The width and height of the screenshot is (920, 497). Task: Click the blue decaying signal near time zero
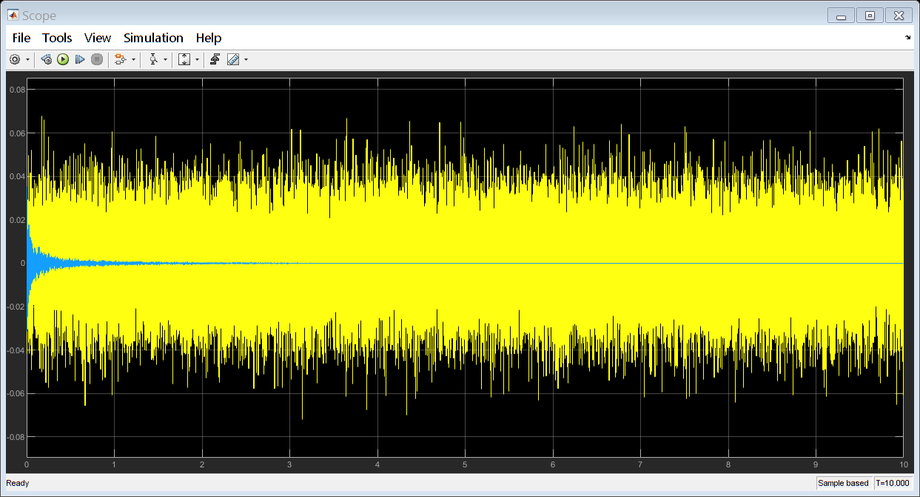(31, 262)
